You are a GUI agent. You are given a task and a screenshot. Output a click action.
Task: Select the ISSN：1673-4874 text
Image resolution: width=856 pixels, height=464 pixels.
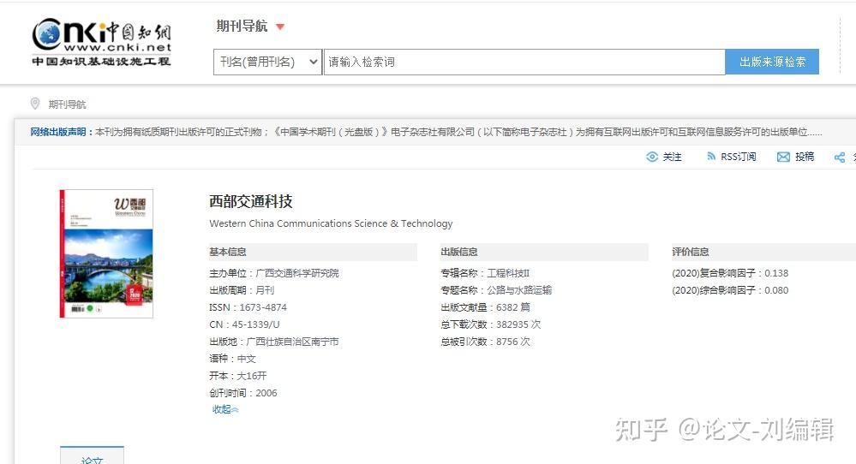click(248, 307)
